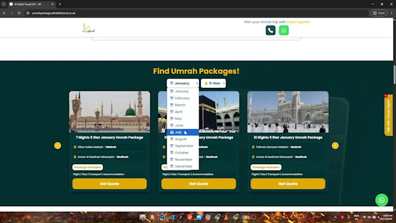The height and width of the screenshot is (223, 396).
Task: Click the site information icon in address bar
Action: pos(28,13)
